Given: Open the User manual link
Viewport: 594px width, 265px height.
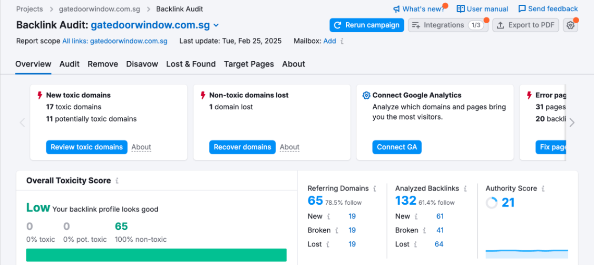Looking at the screenshot, I should pyautogui.click(x=482, y=9).
